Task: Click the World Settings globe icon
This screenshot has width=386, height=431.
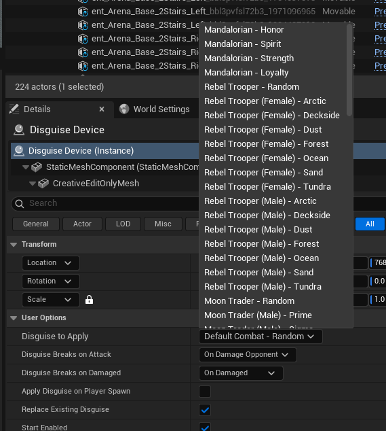Action: click(x=124, y=109)
